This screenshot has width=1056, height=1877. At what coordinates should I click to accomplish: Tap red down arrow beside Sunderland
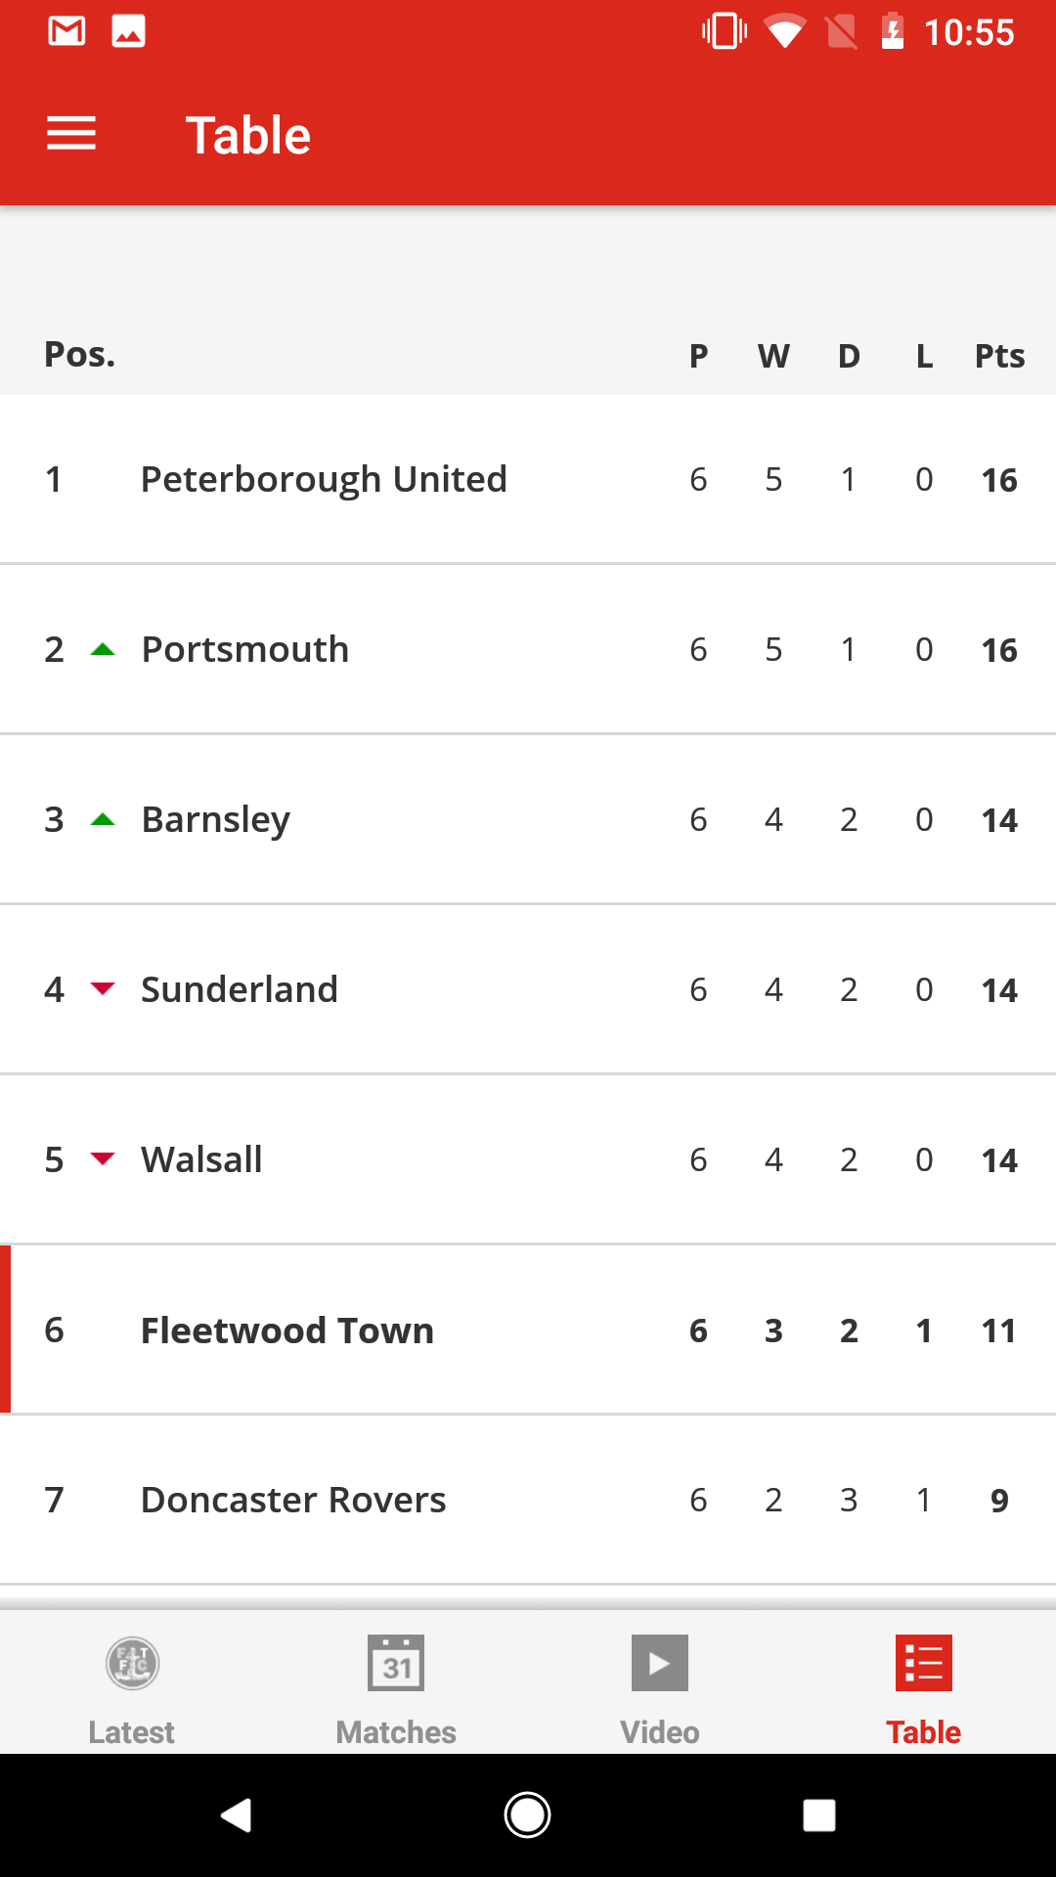[x=103, y=989]
